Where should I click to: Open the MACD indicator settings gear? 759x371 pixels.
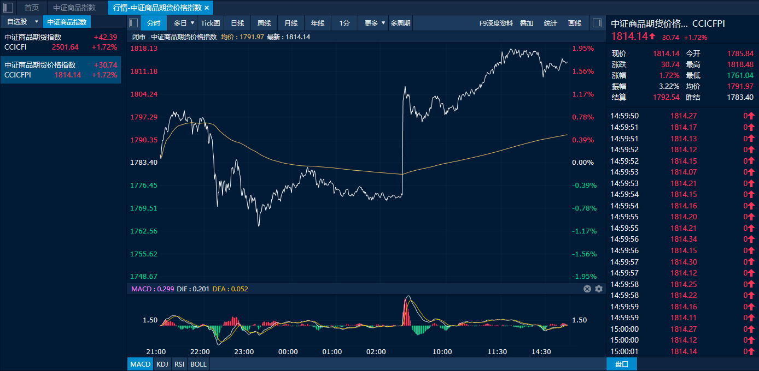[x=598, y=289]
